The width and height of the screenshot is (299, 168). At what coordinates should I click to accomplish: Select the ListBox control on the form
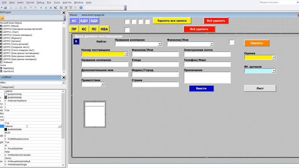point(95,114)
